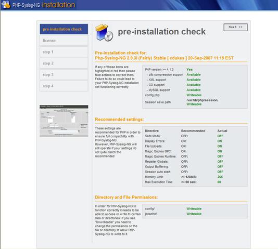Click the 'GD support' label
This screenshot has height=249, width=278.
point(156,85)
